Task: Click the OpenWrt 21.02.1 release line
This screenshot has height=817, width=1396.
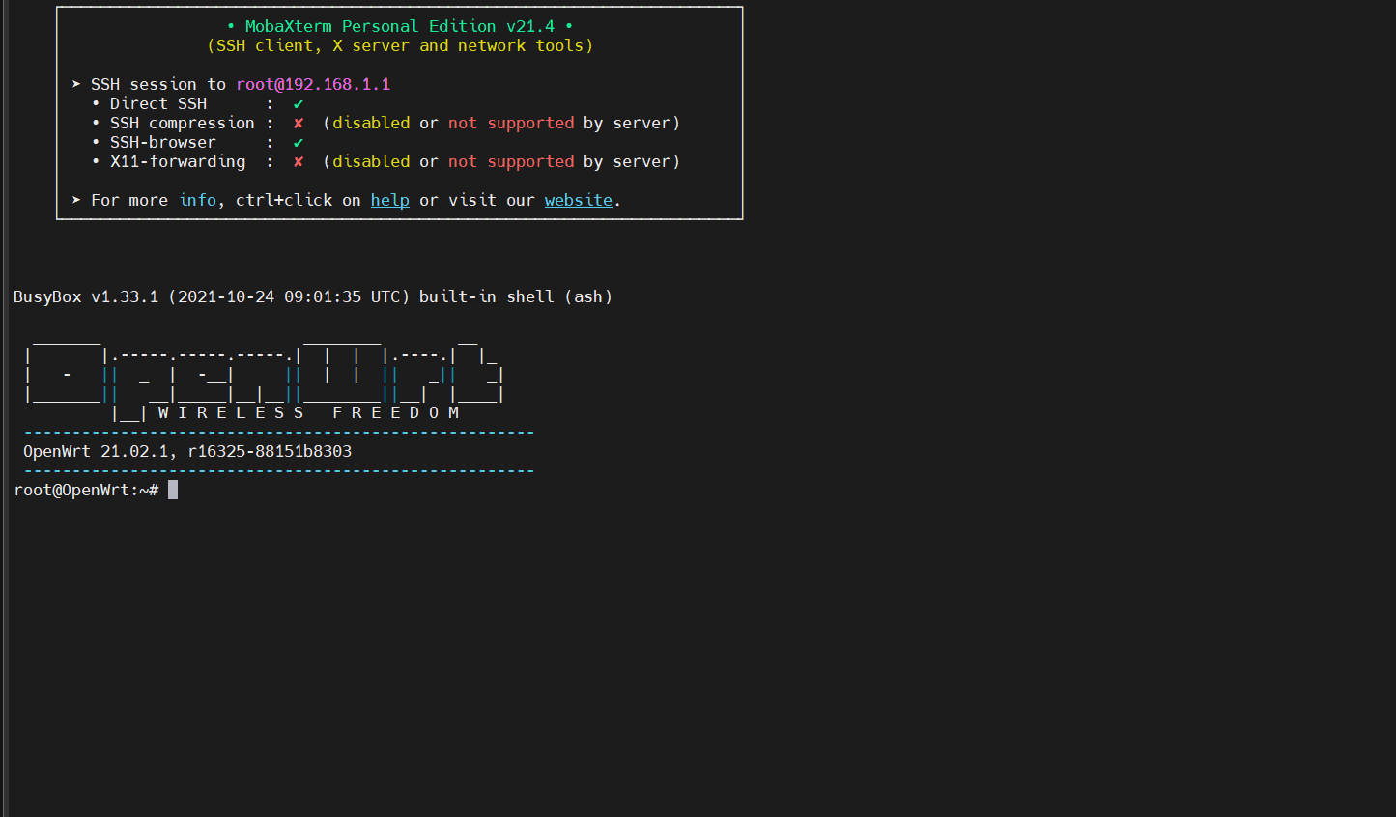Action: tap(187, 451)
